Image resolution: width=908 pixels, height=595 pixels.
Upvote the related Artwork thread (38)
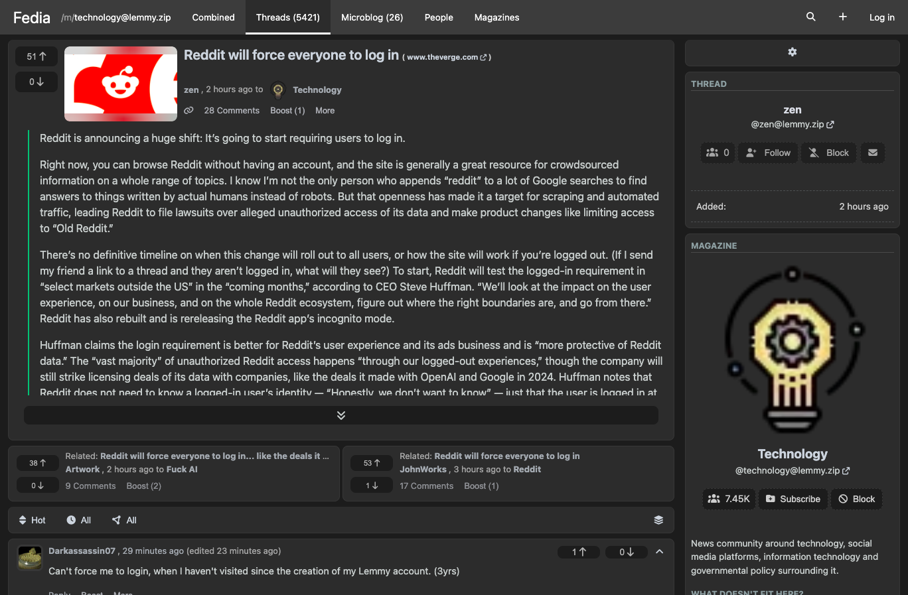tap(38, 463)
